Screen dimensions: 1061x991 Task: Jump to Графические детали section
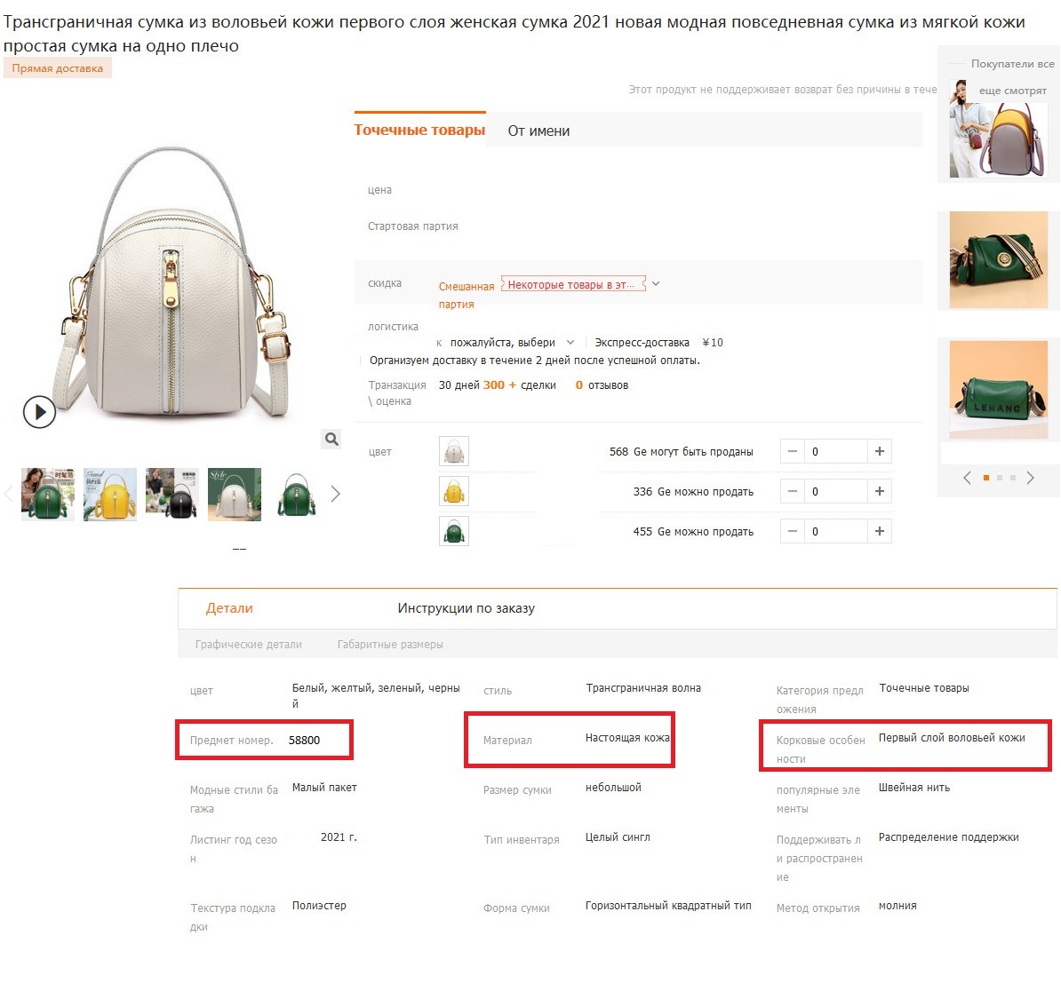pos(248,644)
